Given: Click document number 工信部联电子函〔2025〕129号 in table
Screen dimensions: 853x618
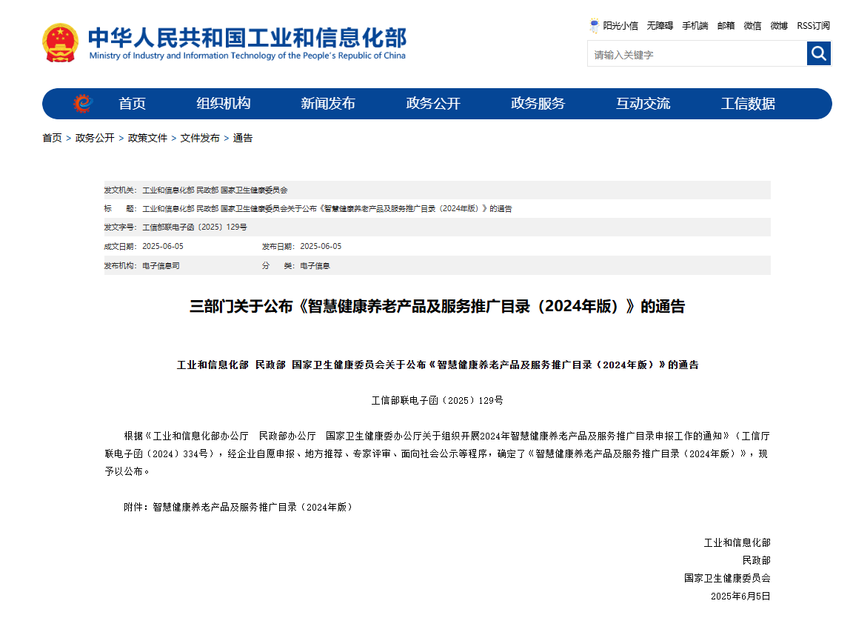Looking at the screenshot, I should (x=195, y=227).
